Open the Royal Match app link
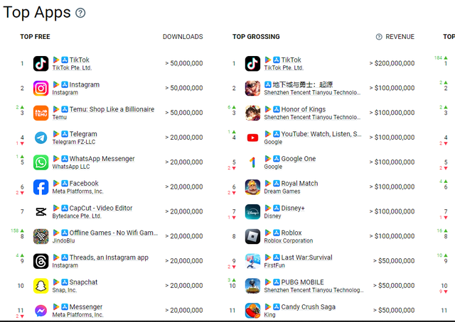Screen dimensions: 455x322 tap(299, 183)
